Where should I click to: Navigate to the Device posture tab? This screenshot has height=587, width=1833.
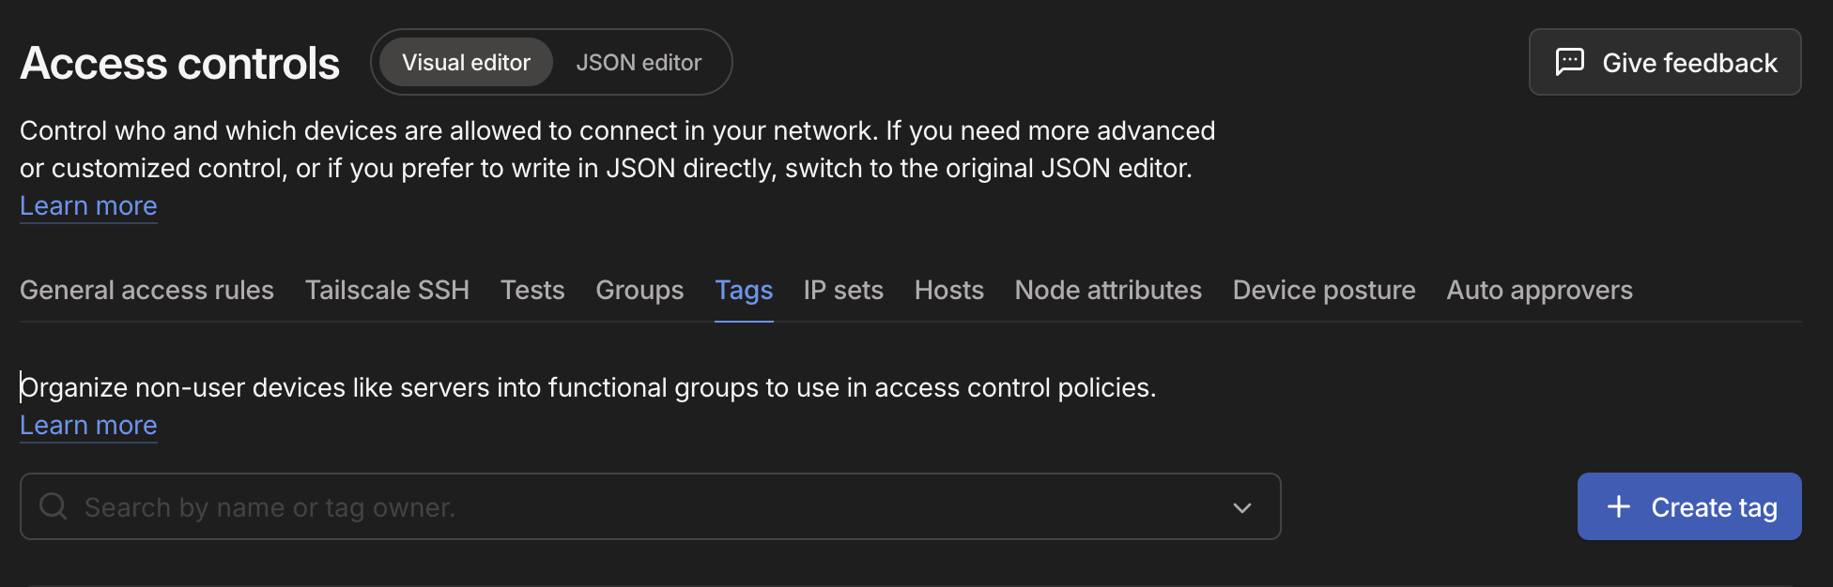point(1323,291)
